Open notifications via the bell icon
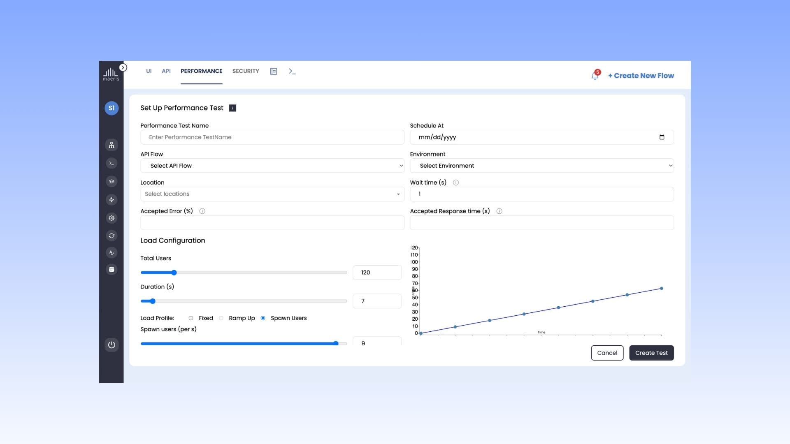This screenshot has width=790, height=444. point(595,75)
